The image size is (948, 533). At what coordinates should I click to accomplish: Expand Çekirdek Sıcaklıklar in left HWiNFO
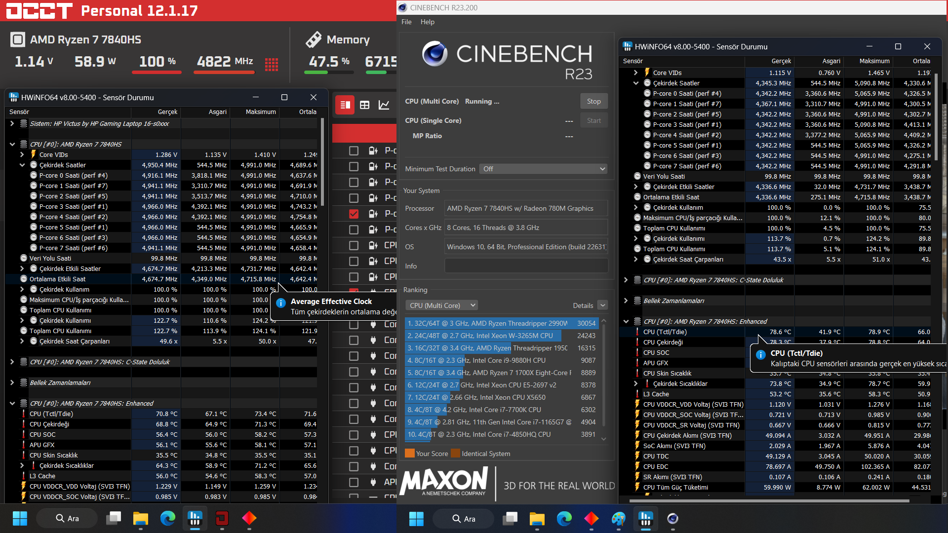(x=22, y=465)
